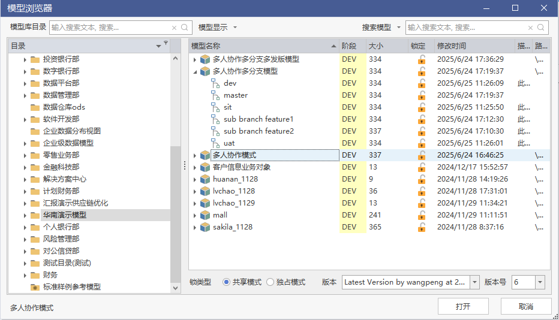559x320 pixels.
Task: Click the branch icon beside uat
Action: tap(215, 143)
